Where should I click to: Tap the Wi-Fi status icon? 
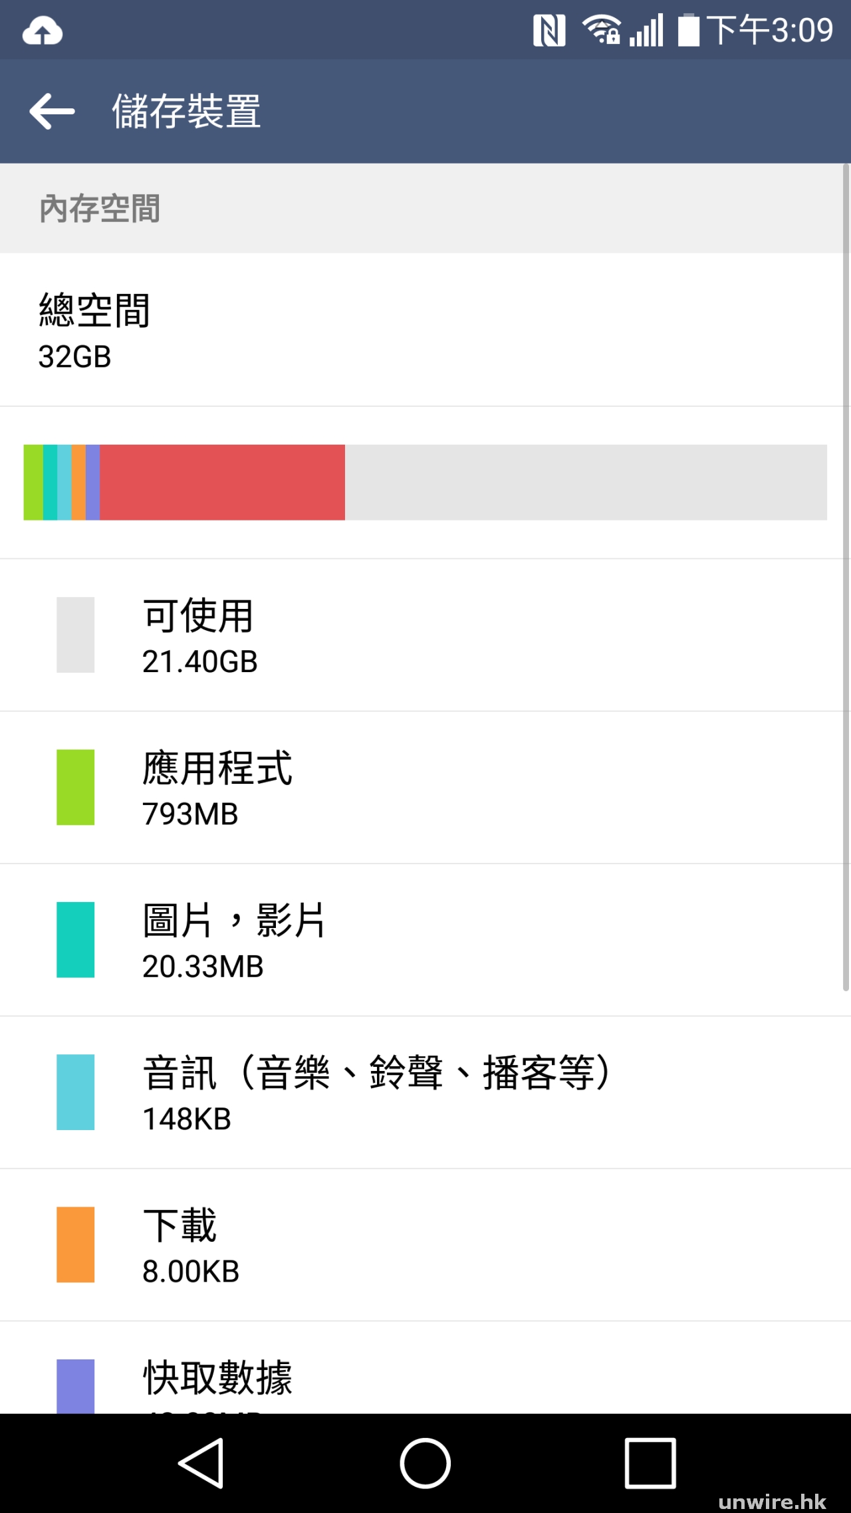tap(601, 30)
